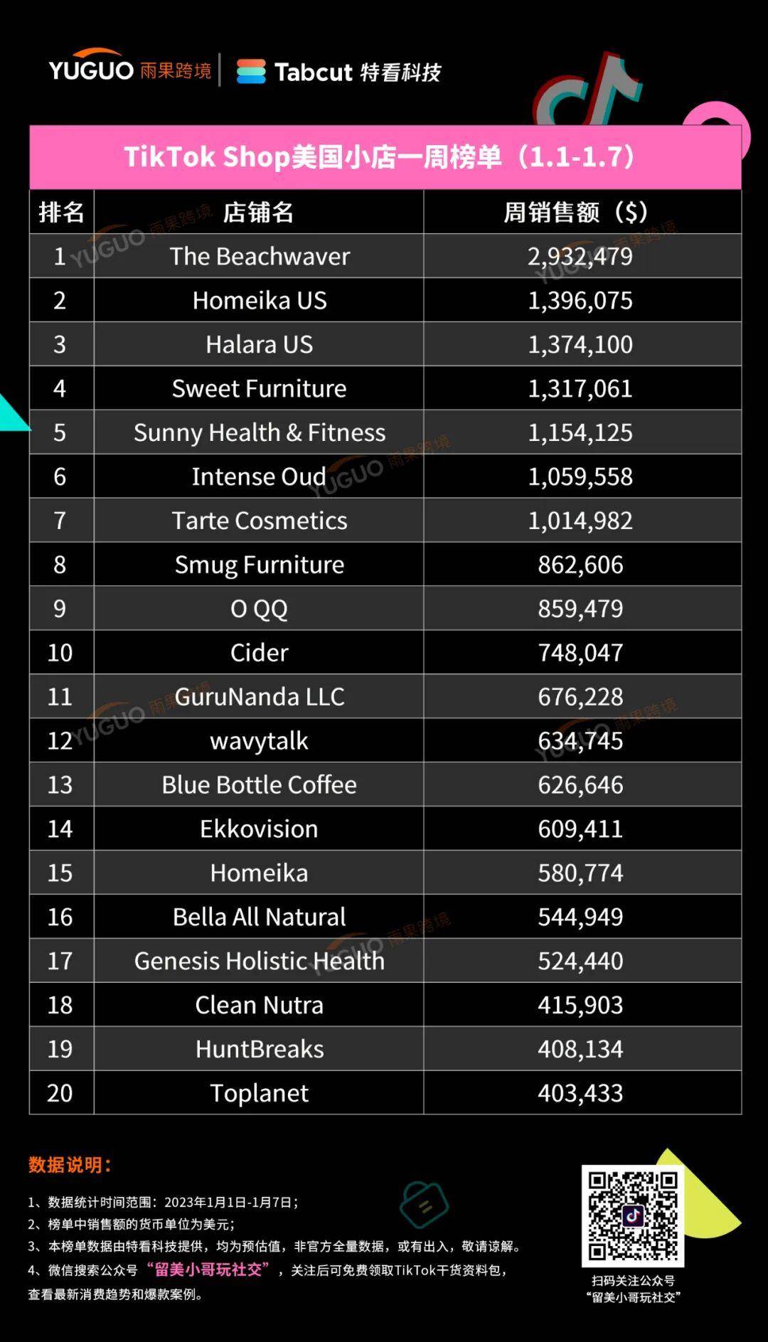
Task: Click the pink title banner of the ranking
Action: pyautogui.click(x=385, y=157)
